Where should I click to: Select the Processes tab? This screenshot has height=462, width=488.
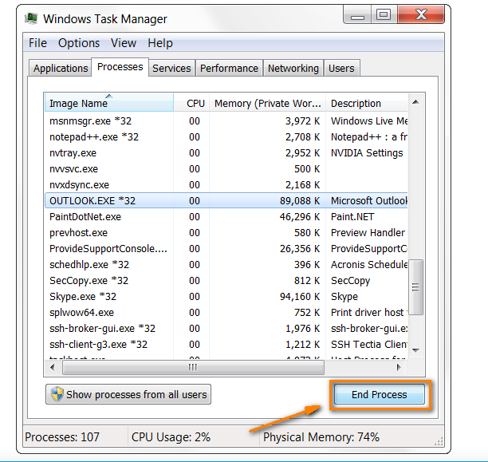(x=120, y=67)
